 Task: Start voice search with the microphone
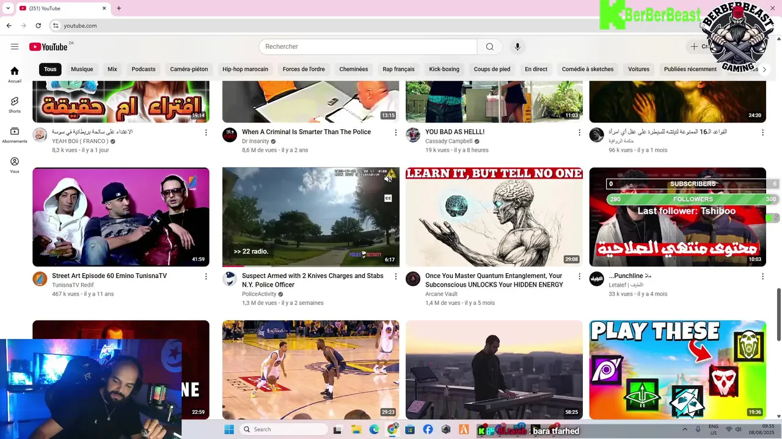pos(517,47)
